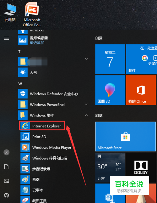
Task: Expand Windows PowerShell folder chevron
Action: (x=86, y=104)
